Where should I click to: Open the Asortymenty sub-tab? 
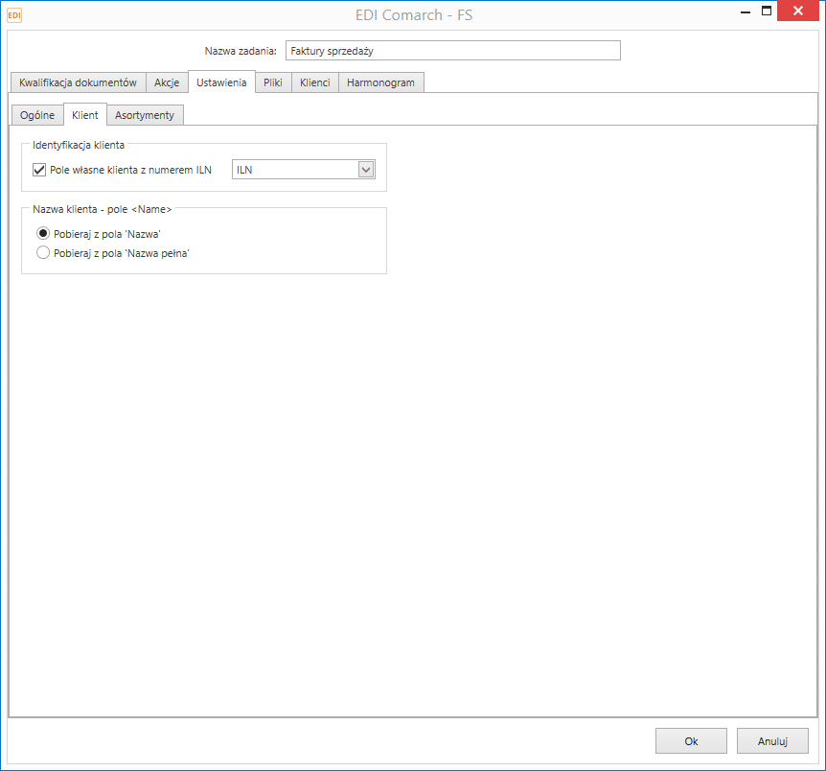tap(145, 115)
